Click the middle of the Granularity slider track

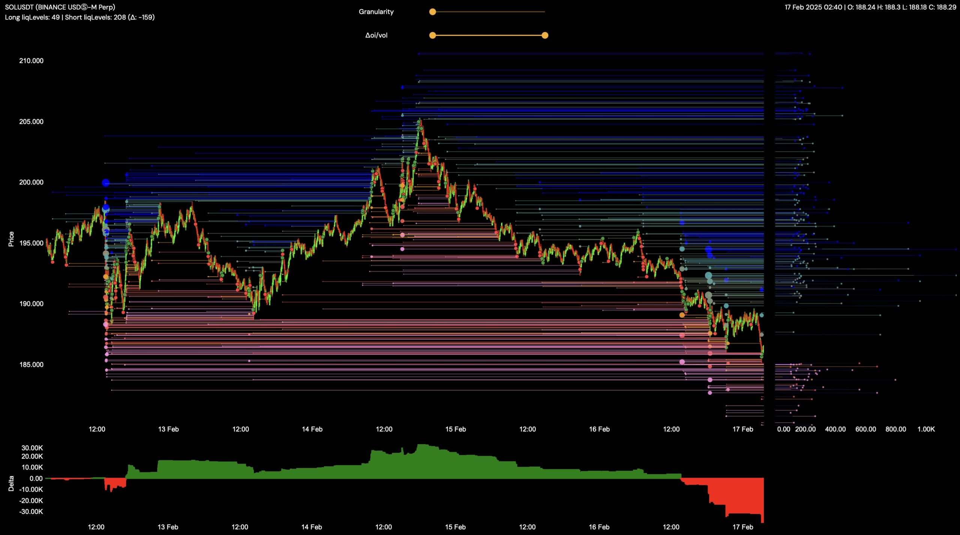(489, 12)
